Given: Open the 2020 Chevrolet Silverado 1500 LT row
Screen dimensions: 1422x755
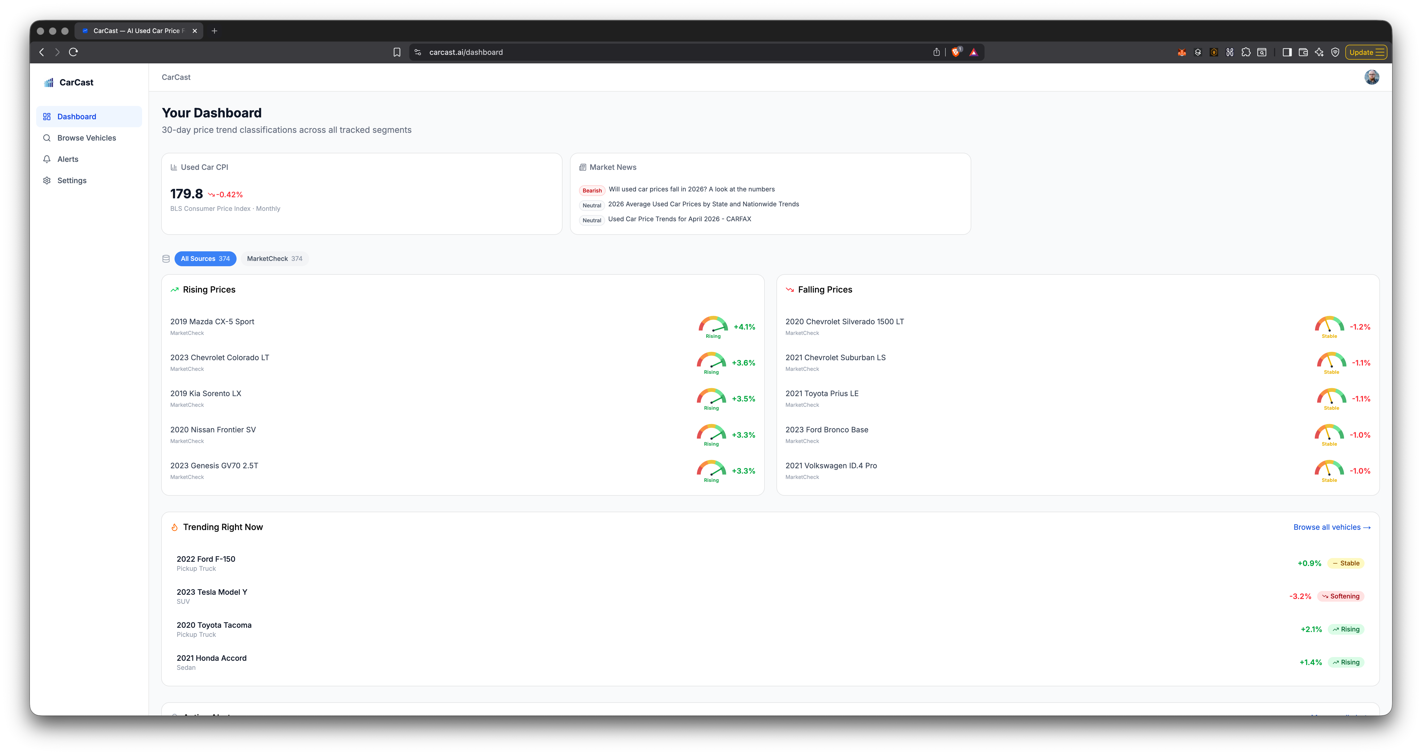Looking at the screenshot, I should (1078, 327).
